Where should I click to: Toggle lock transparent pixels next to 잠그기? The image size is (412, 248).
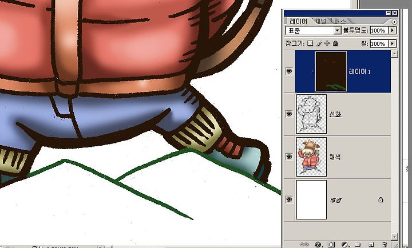[x=310, y=43]
